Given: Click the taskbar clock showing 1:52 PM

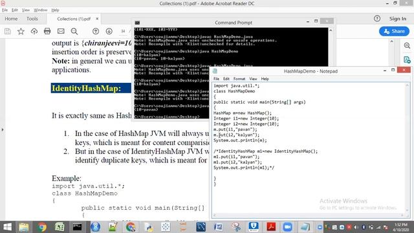Looking at the screenshot, I should click(x=401, y=227).
